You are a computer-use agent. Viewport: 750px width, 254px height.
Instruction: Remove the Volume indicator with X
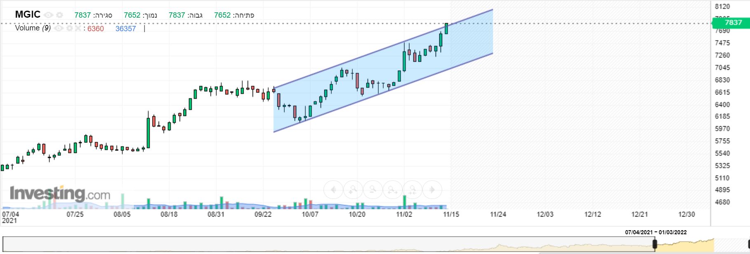point(77,28)
